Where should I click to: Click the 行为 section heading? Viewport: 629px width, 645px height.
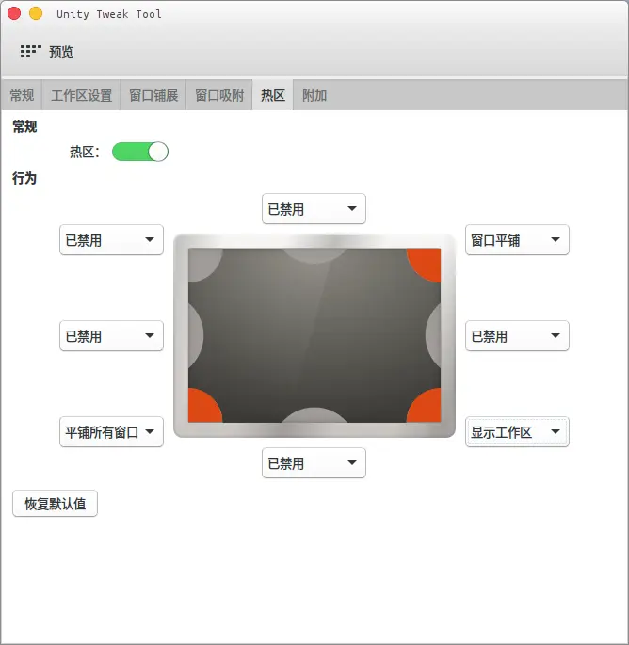[x=24, y=178]
